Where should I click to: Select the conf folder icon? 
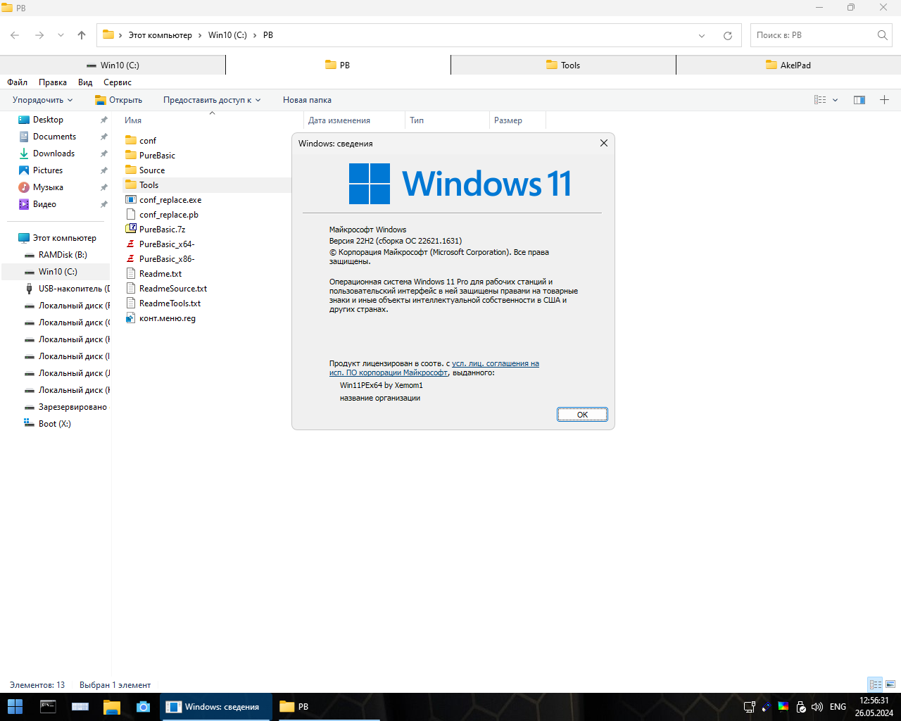(x=131, y=140)
